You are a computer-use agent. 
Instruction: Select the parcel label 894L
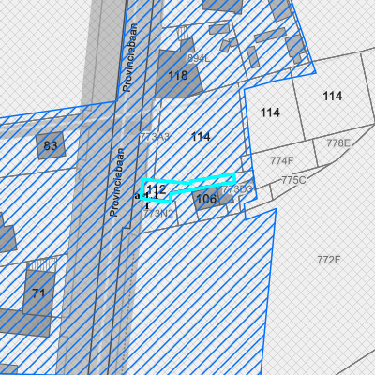(x=199, y=58)
